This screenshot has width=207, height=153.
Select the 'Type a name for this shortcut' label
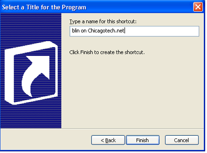(x=103, y=22)
